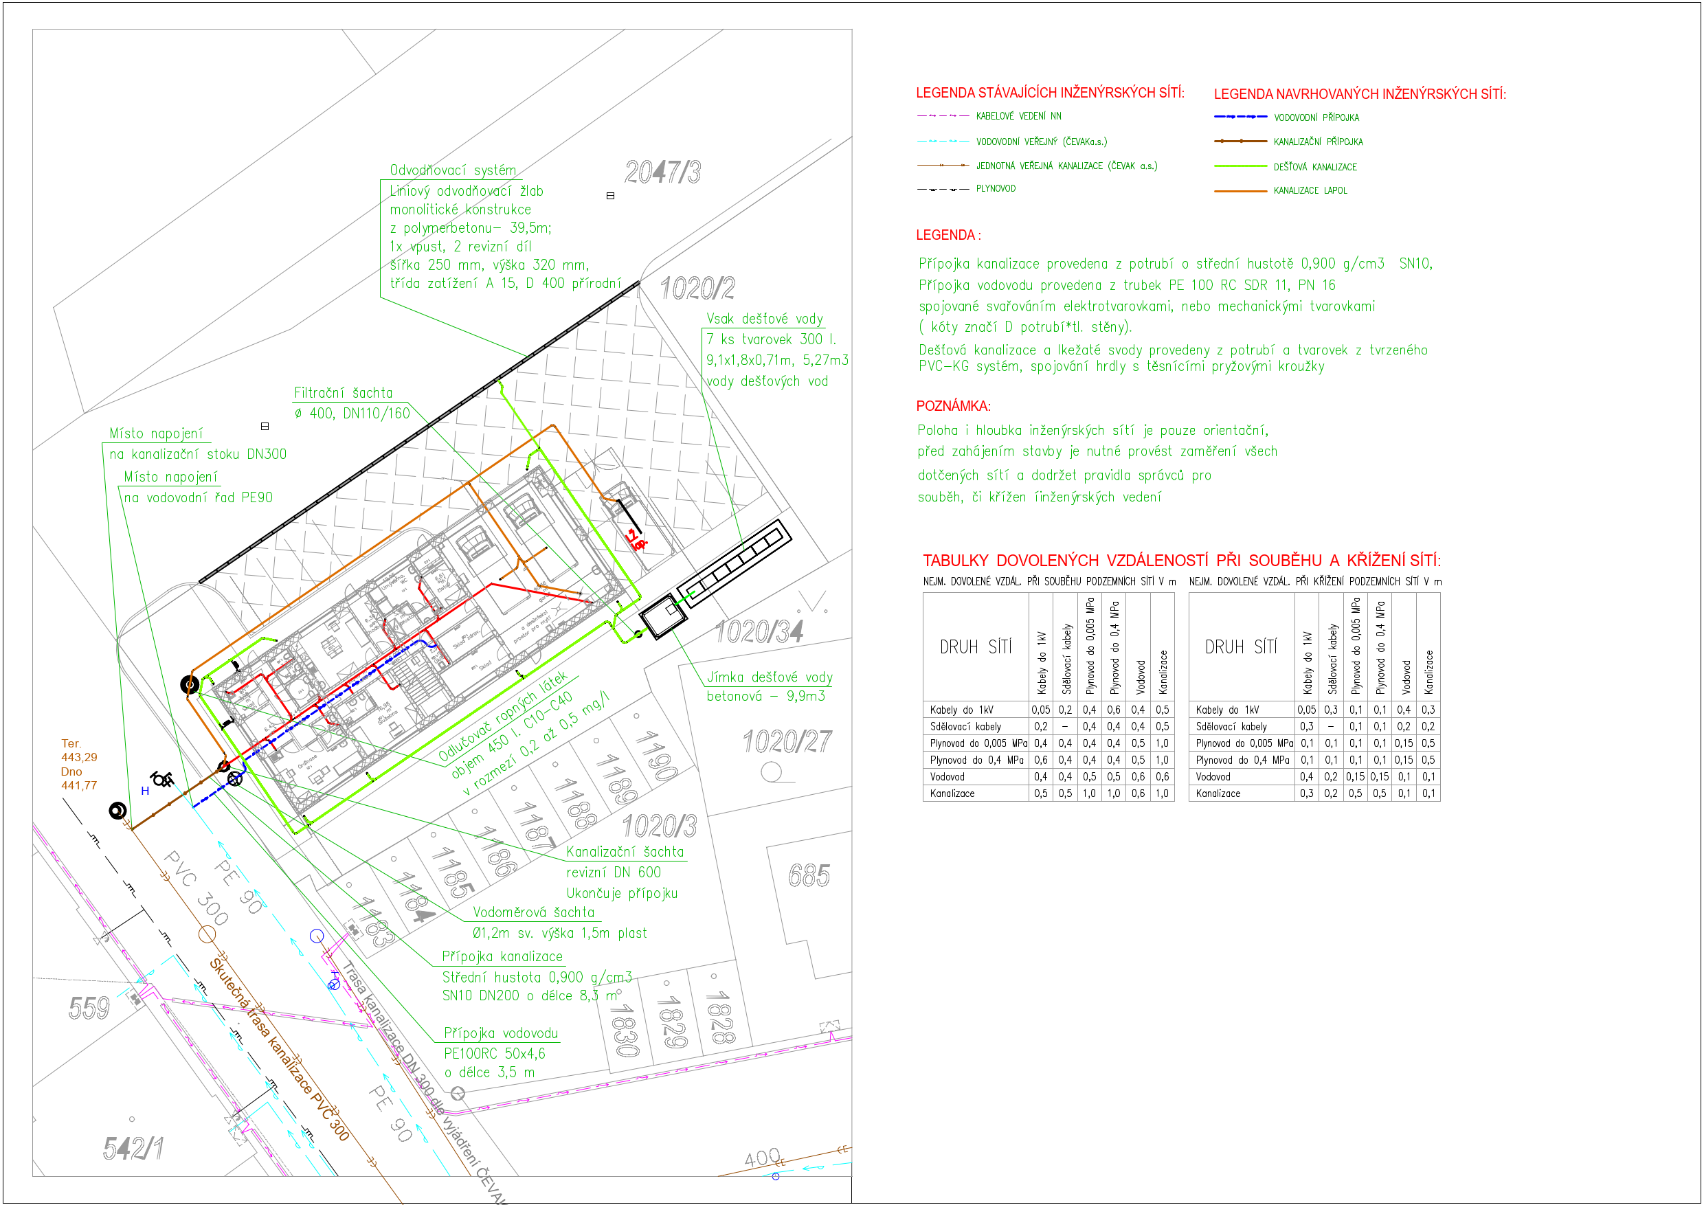Select the Vodoměrová šachta annotation label

[x=533, y=912]
